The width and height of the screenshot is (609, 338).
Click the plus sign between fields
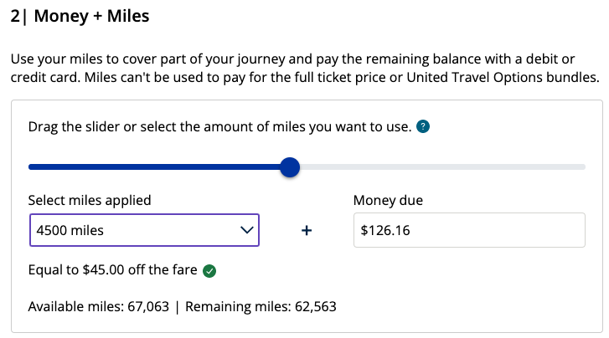coord(307,230)
